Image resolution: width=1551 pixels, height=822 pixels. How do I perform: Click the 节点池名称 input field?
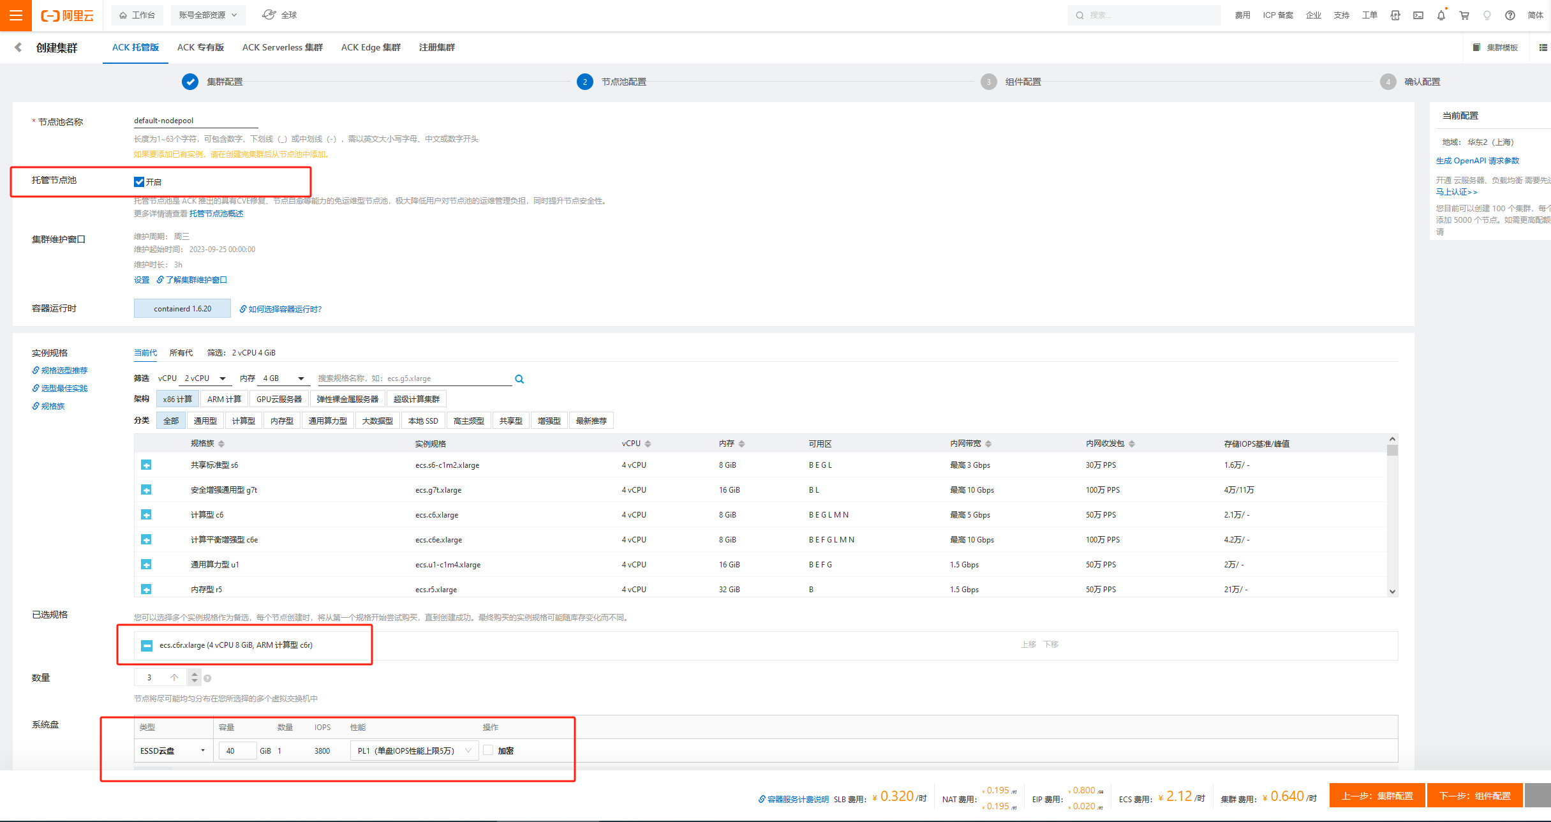(x=196, y=121)
